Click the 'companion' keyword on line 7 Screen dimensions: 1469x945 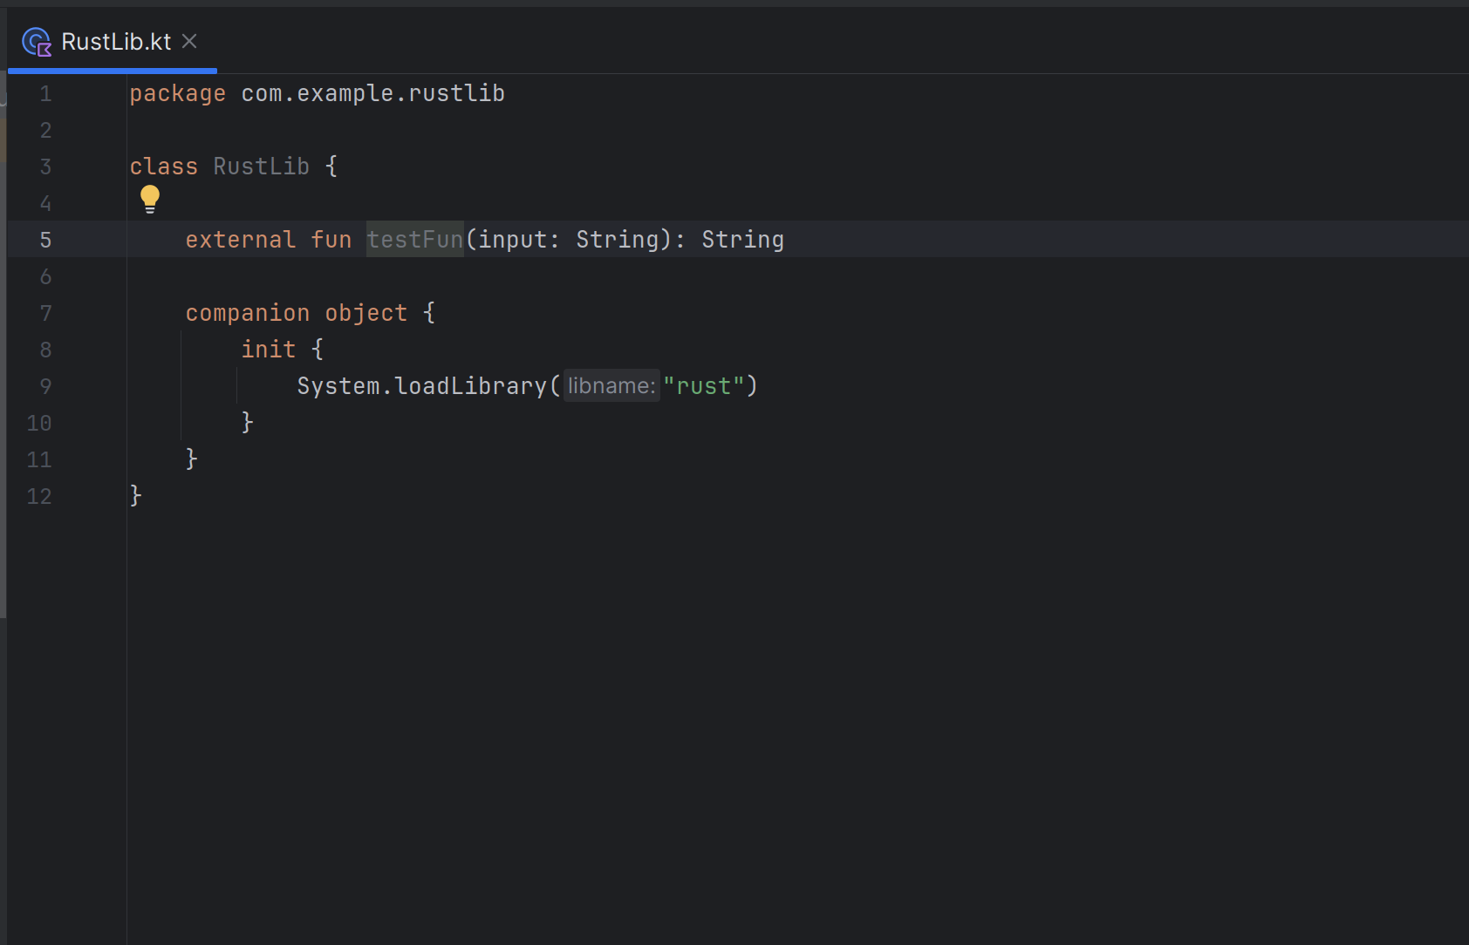pos(248,313)
